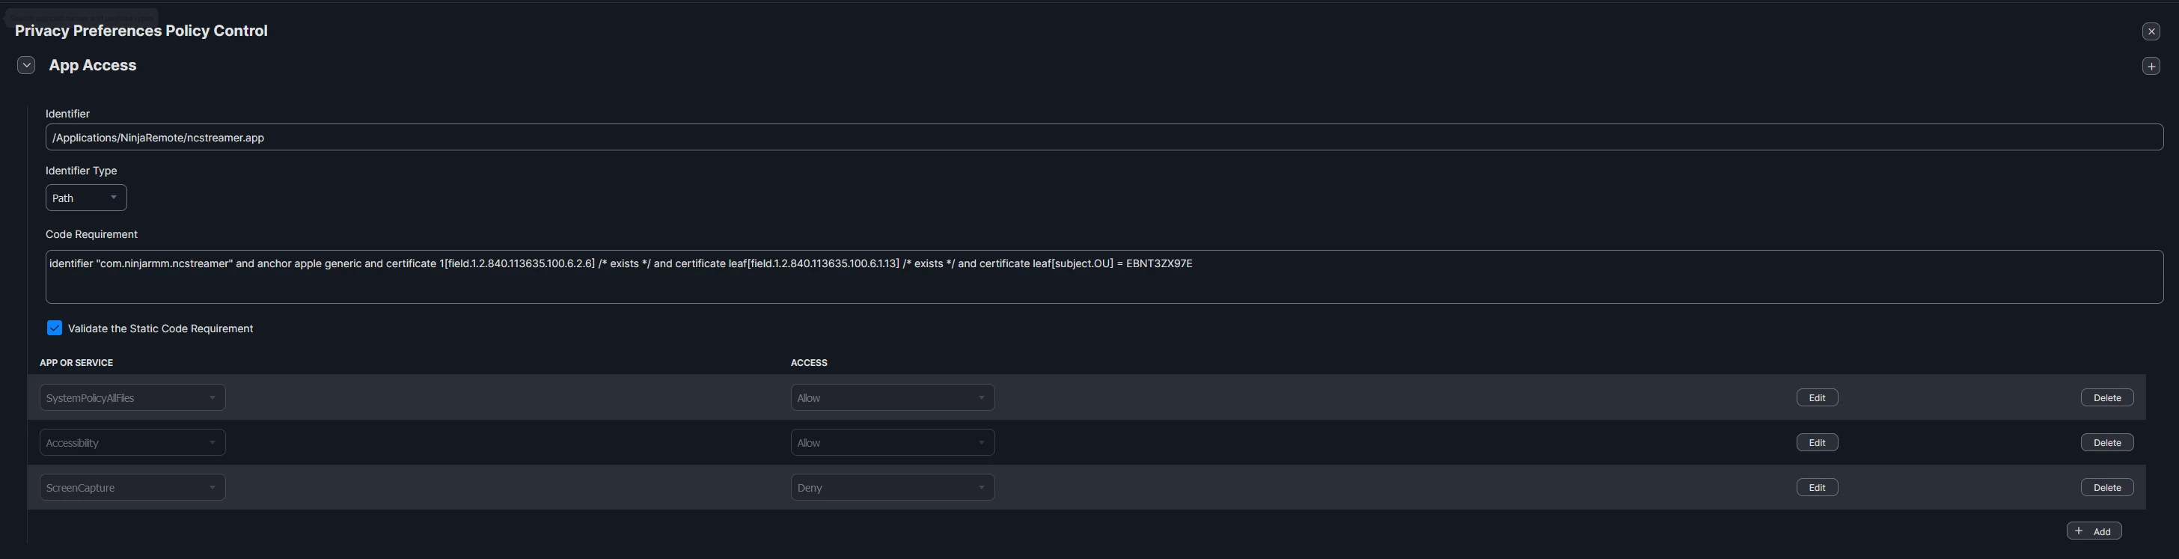The height and width of the screenshot is (559, 2179).
Task: Collapse the App Access section chevron
Action: pos(26,65)
